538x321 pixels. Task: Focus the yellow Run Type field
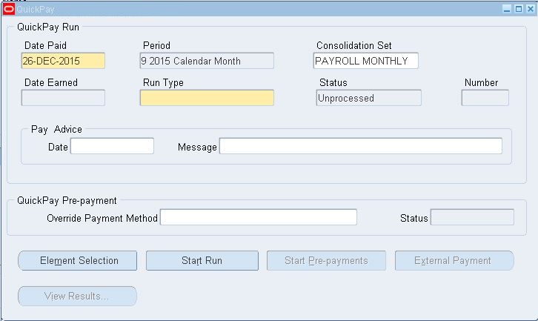point(207,98)
